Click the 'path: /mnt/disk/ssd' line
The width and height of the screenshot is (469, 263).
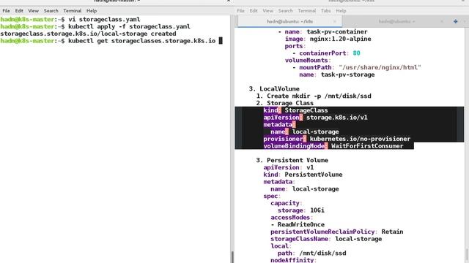(311, 254)
